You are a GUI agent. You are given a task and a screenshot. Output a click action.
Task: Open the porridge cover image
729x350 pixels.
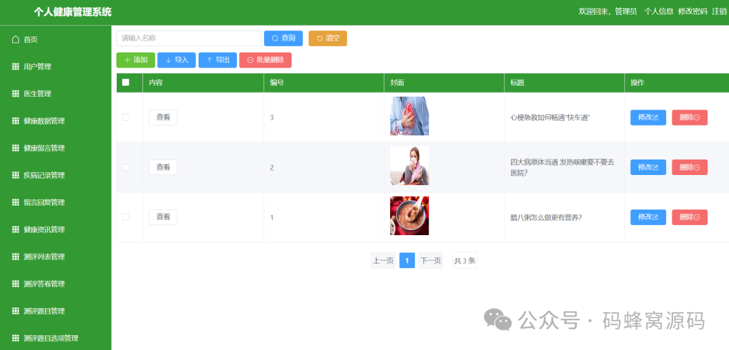[x=409, y=216]
